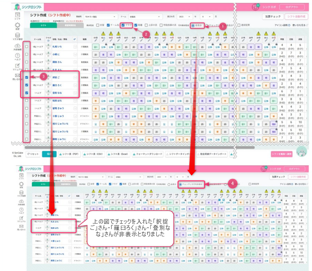The image size is (312, 271).
Task: Select the 全表示 radio button in upper screen
Action: (193, 25)
